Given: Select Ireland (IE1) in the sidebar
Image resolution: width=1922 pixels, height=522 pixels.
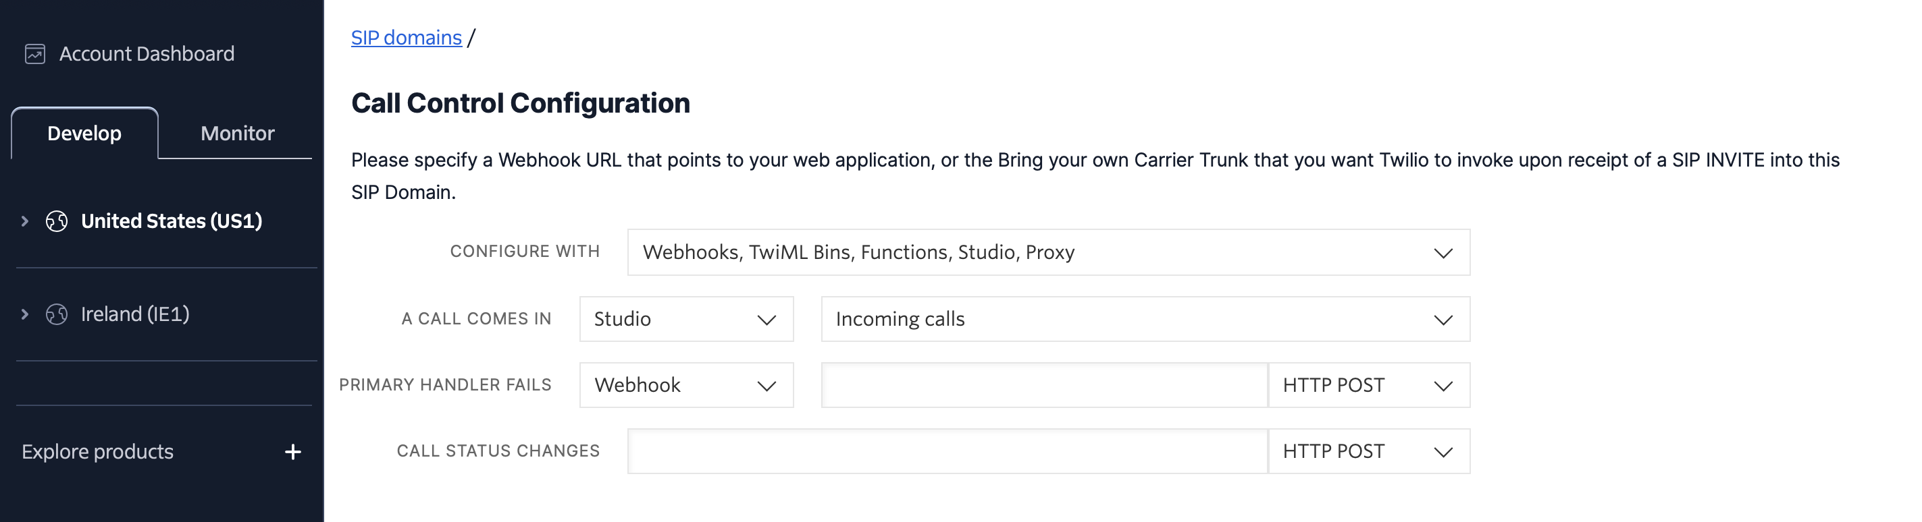Looking at the screenshot, I should point(135,314).
